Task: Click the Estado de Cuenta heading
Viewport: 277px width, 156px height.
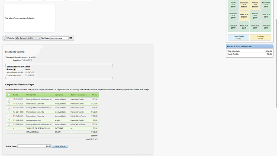Action: pos(15,52)
